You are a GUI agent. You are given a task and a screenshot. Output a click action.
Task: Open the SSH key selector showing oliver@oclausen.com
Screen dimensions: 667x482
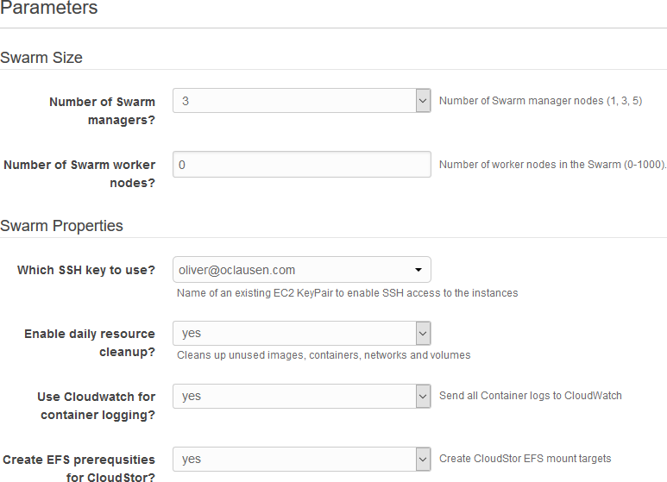point(302,270)
